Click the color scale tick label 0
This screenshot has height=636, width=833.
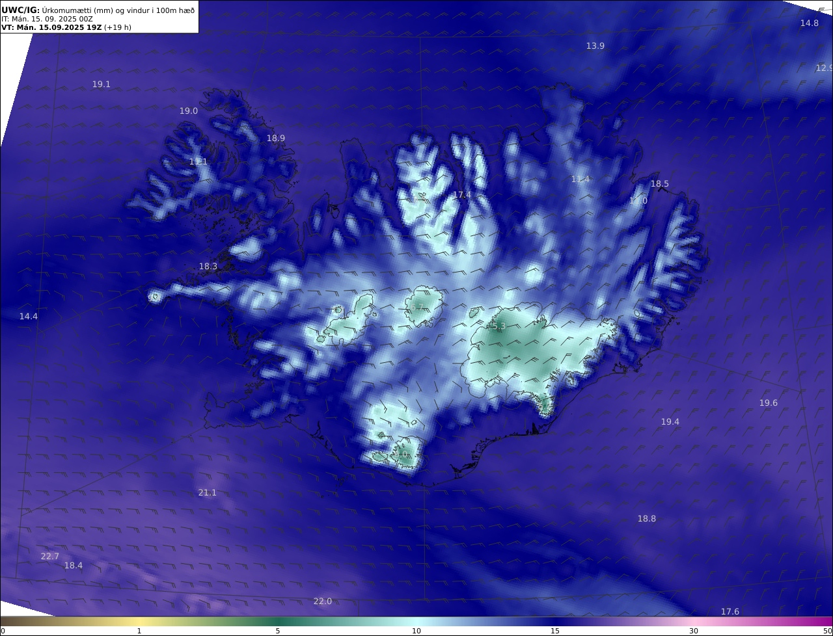coord(2,631)
